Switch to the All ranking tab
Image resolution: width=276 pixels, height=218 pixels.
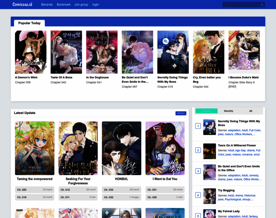(x=251, y=111)
